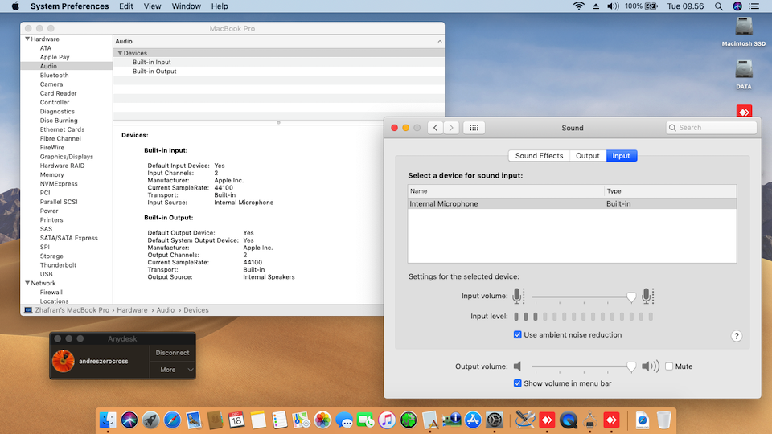Image resolution: width=772 pixels, height=434 pixels.
Task: Open the Macintosh SSD drive icon on the desktop
Action: (743, 26)
